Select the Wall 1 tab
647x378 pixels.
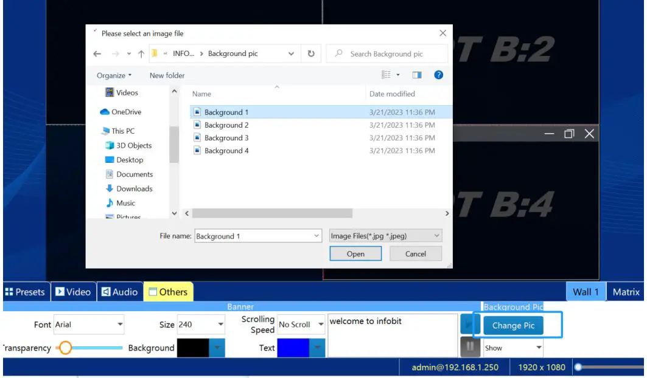pyautogui.click(x=586, y=292)
